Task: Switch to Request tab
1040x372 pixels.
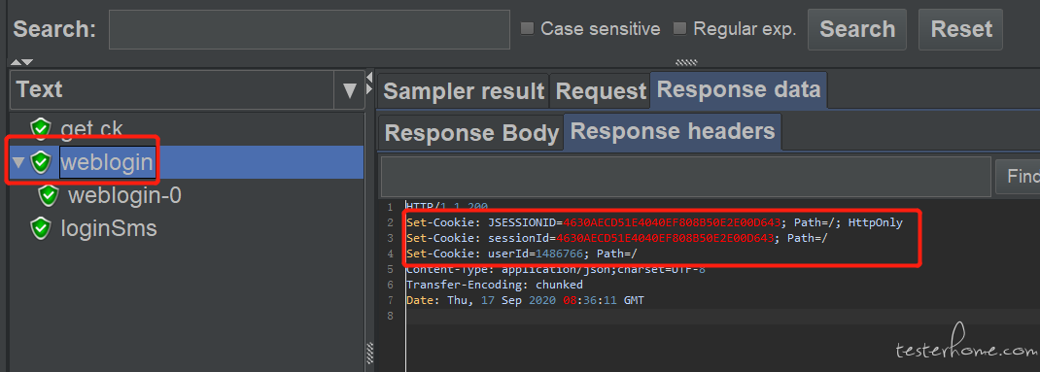Action: pyautogui.click(x=601, y=91)
